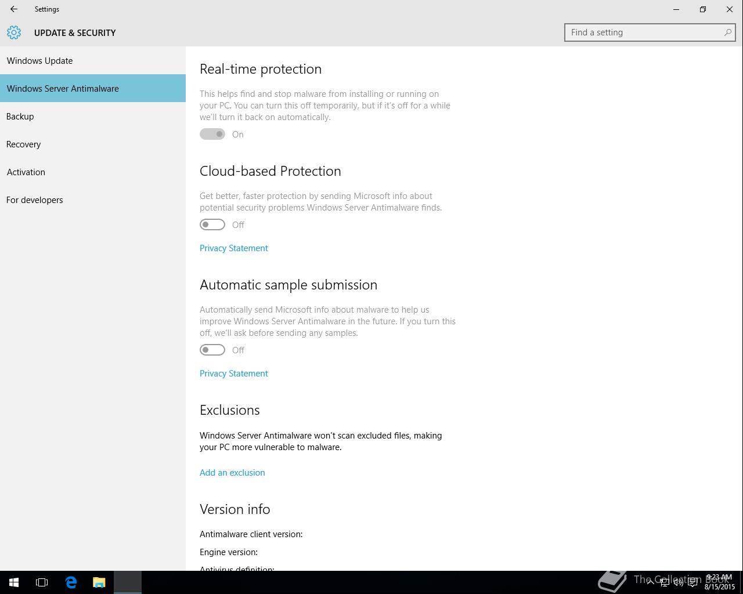Viewport: 743px width, 594px height.
Task: Open the volume control in system tray
Action: (678, 582)
